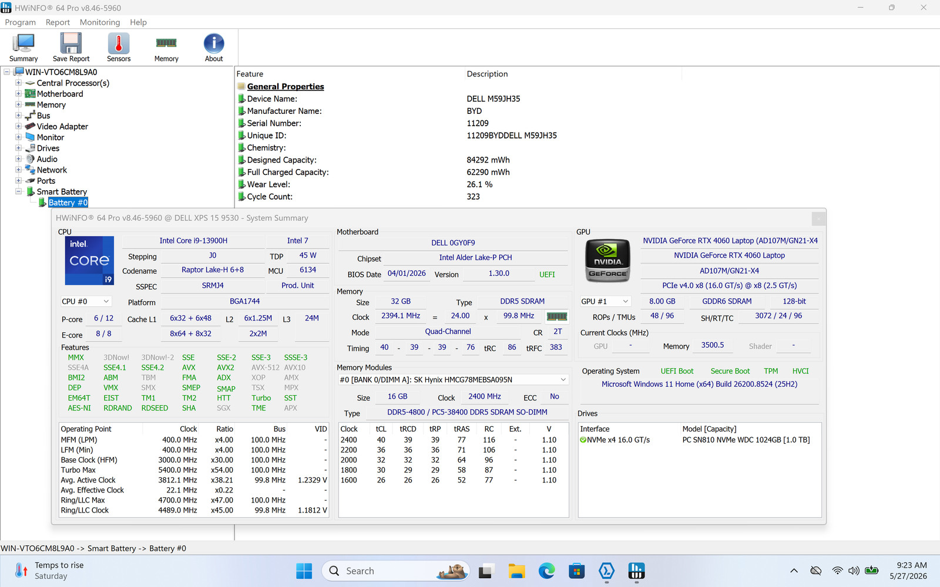
Task: Click the Secure Boot indicator
Action: click(730, 371)
